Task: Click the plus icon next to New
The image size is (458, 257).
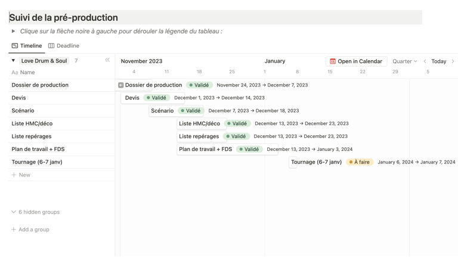Action: coord(14,175)
